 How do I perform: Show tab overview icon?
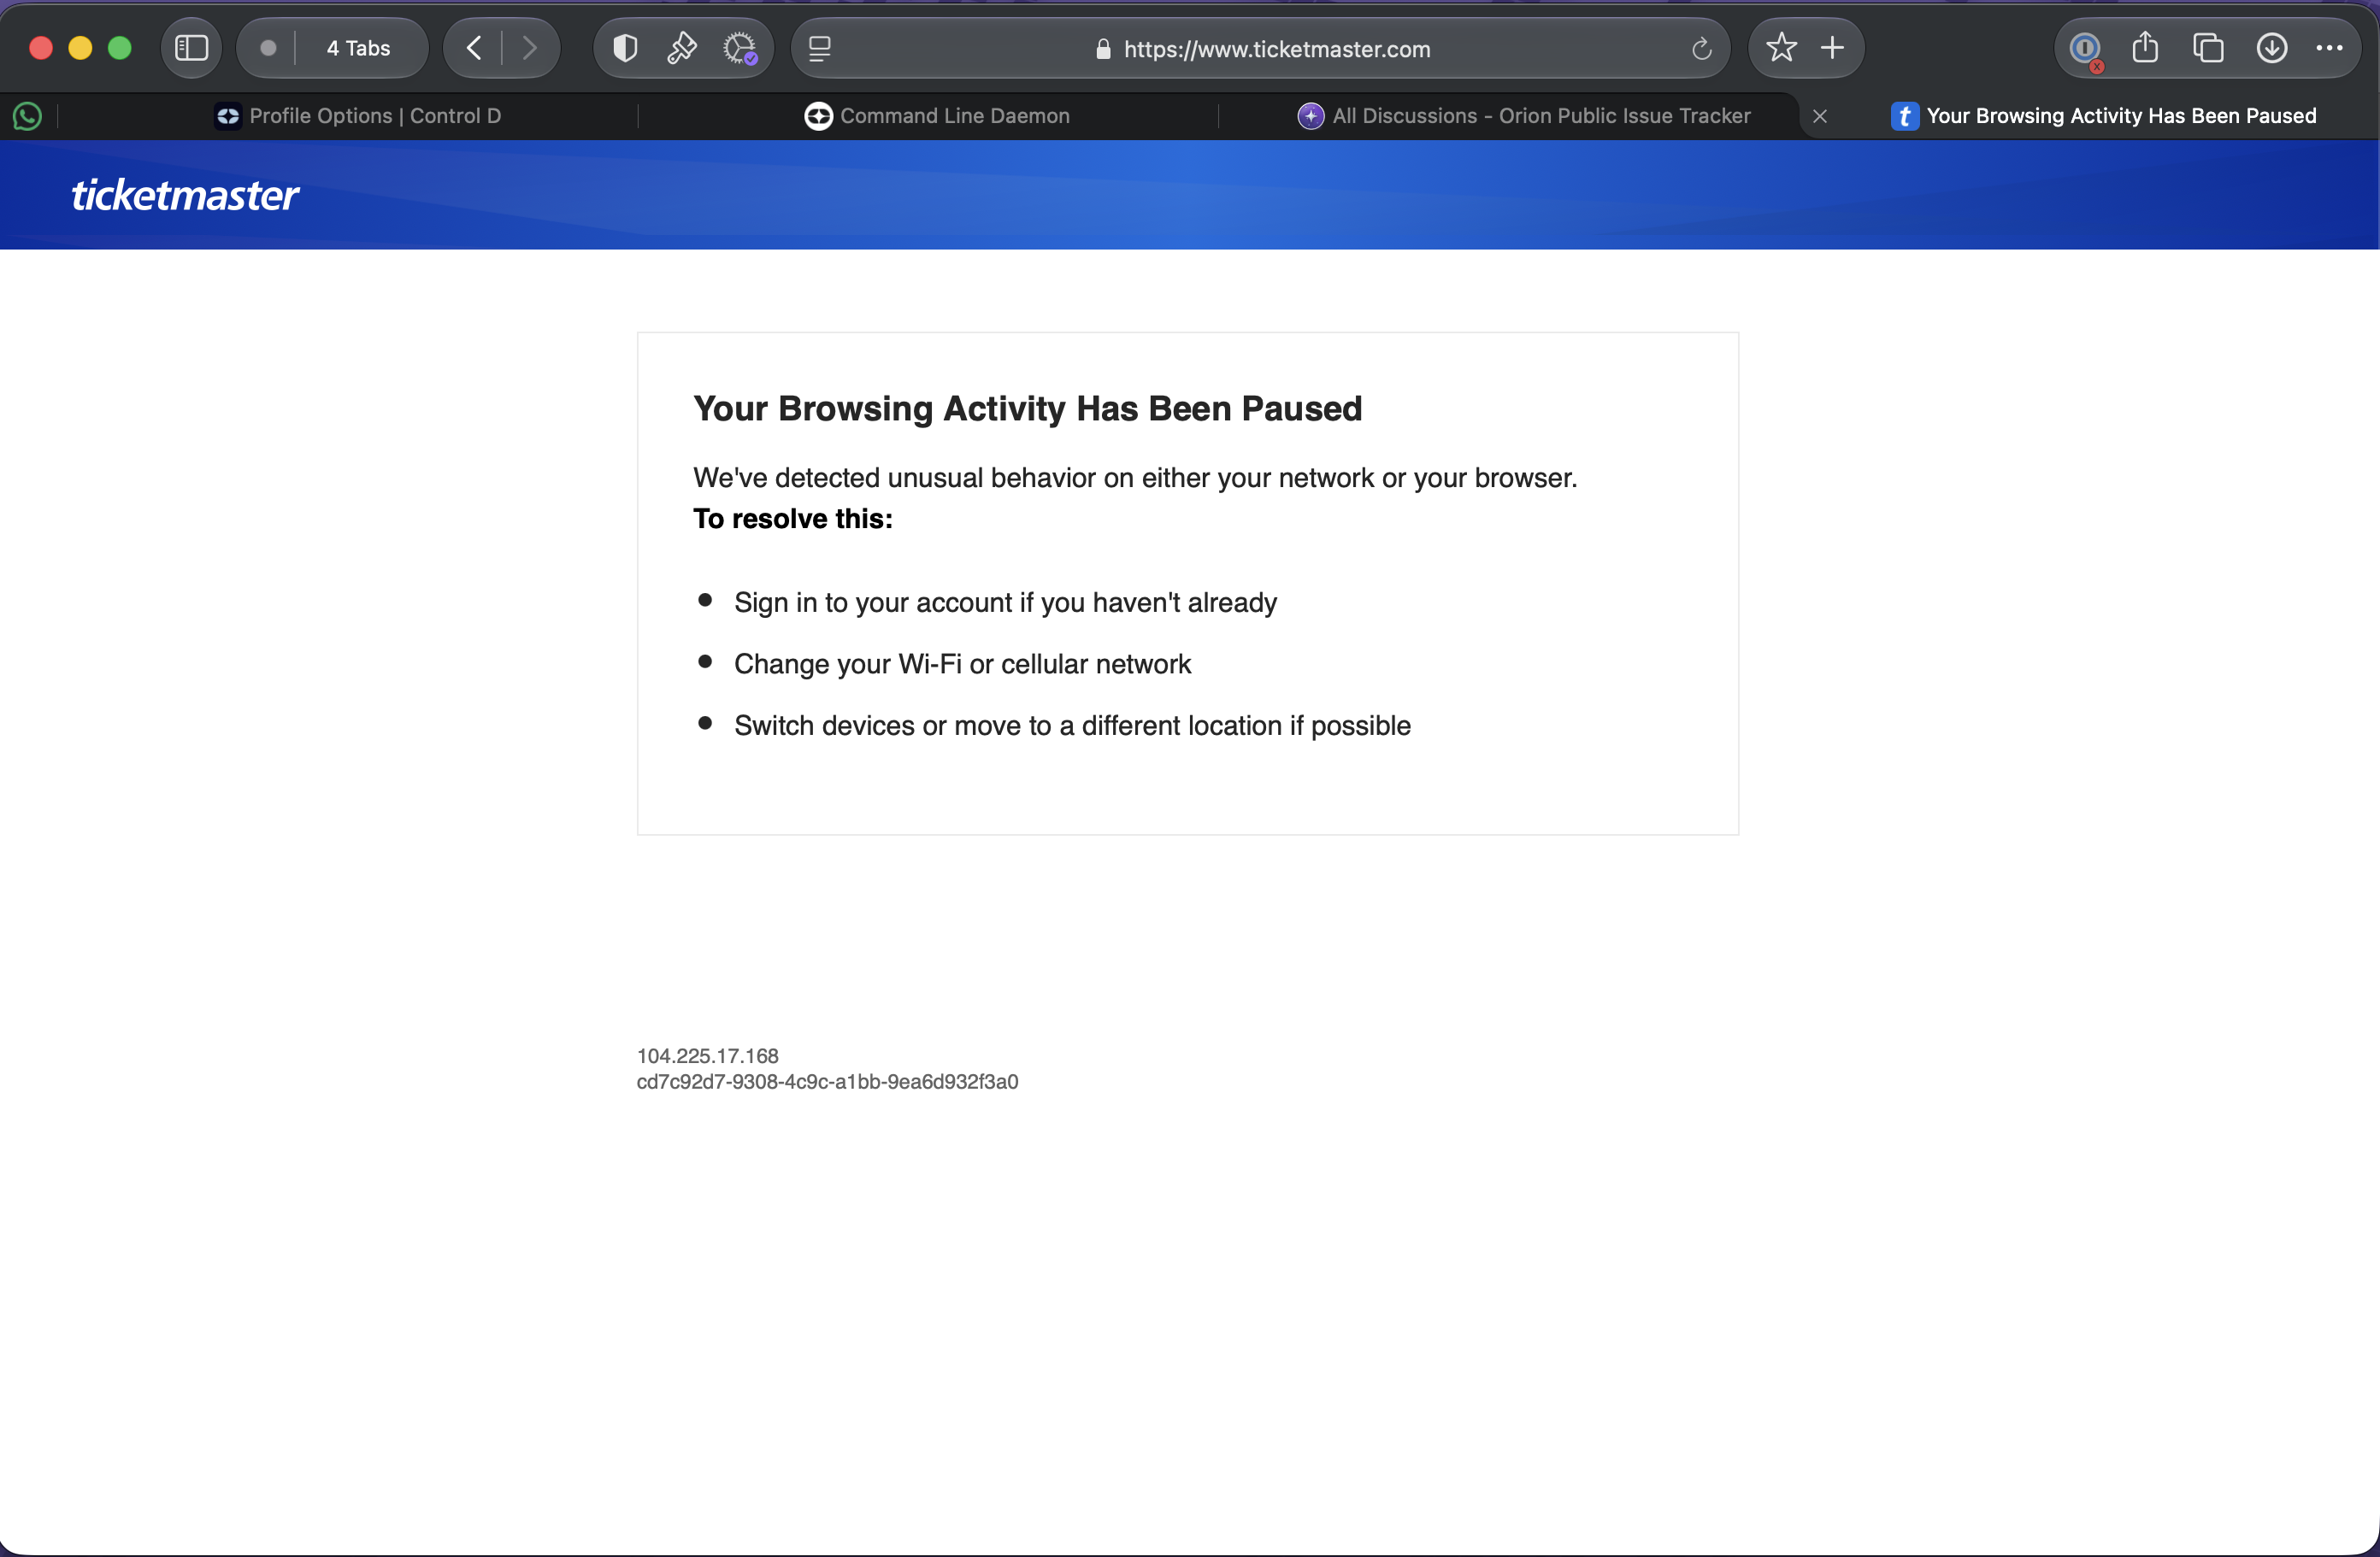2208,48
